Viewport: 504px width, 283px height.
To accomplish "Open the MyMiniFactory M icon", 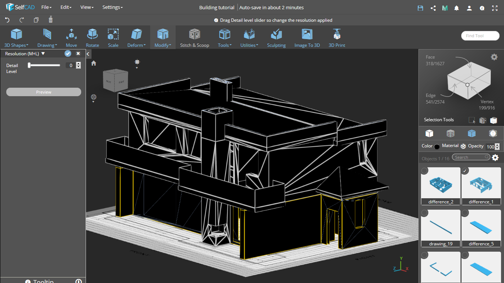I will [x=445, y=8].
